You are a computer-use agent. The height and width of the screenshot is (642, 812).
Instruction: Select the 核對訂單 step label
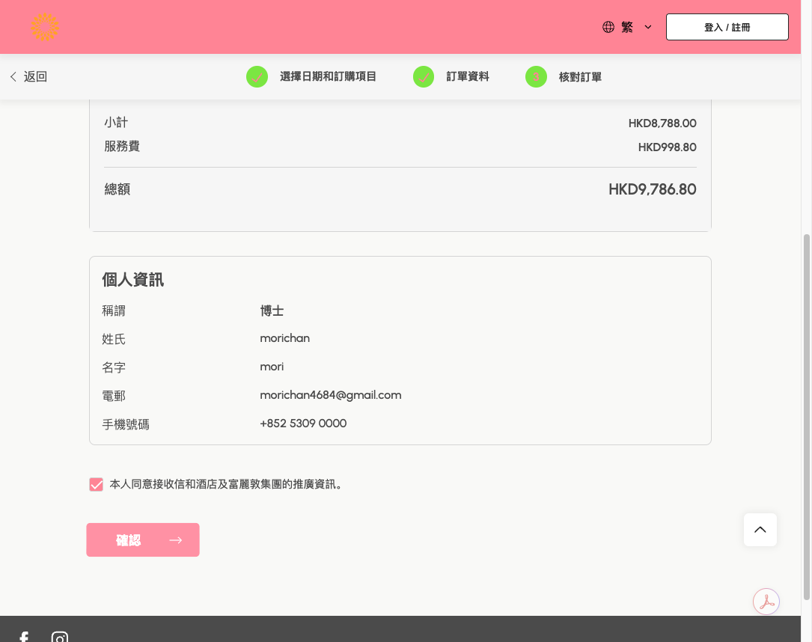click(580, 77)
